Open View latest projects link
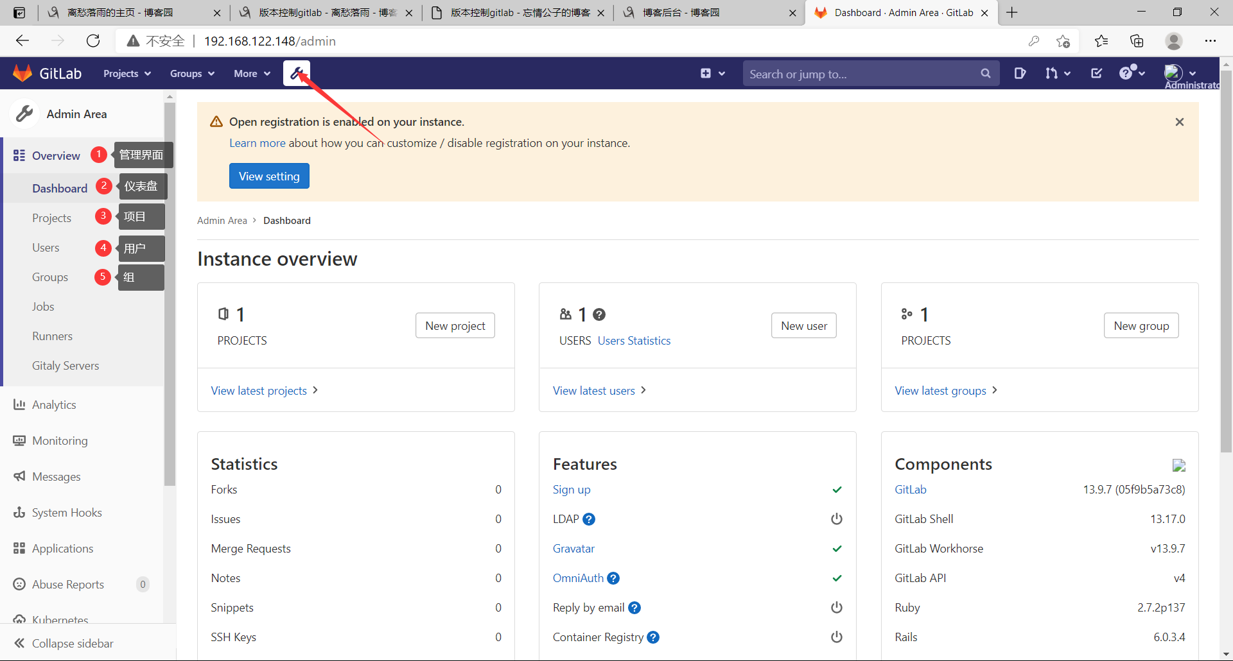The image size is (1233, 661). pyautogui.click(x=265, y=391)
